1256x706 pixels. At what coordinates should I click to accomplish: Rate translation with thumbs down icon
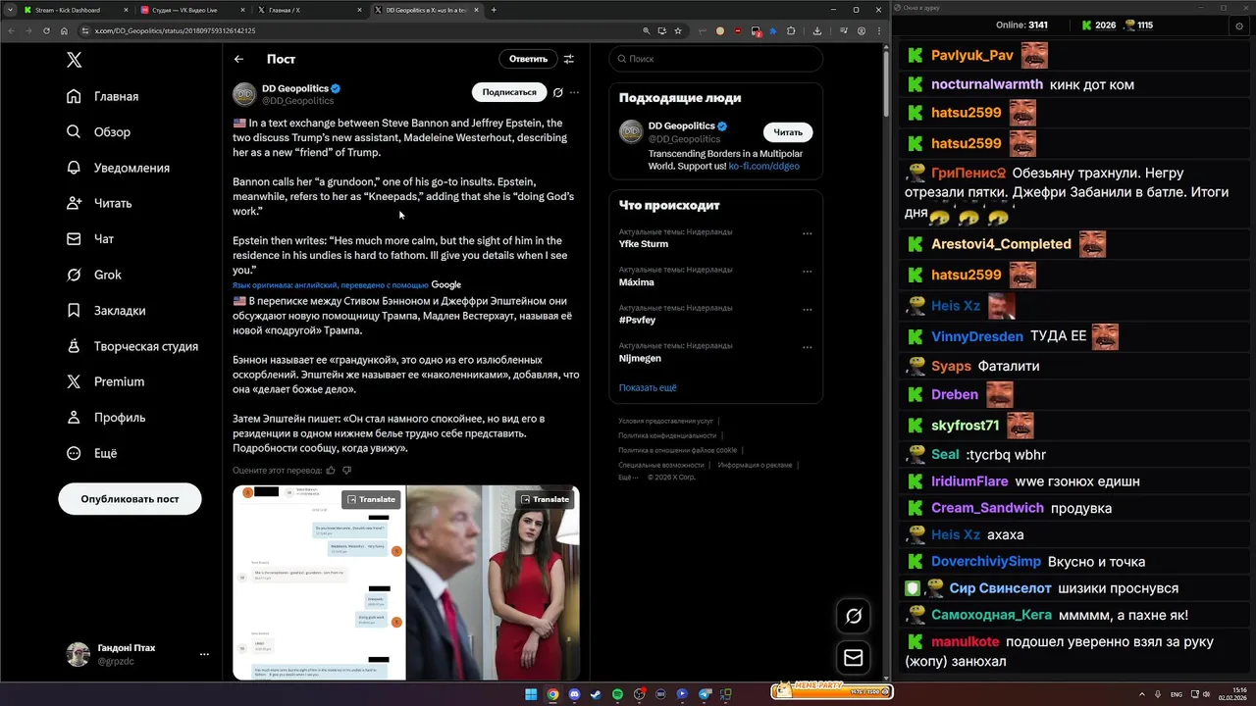(346, 471)
